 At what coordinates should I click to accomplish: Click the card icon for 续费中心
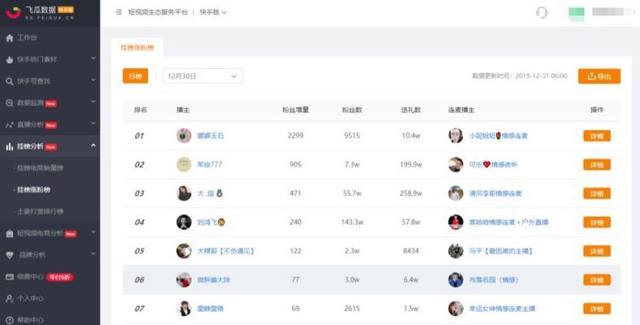pos(10,277)
